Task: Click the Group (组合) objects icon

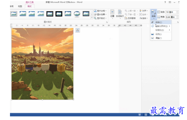Action: [x=140, y=15]
